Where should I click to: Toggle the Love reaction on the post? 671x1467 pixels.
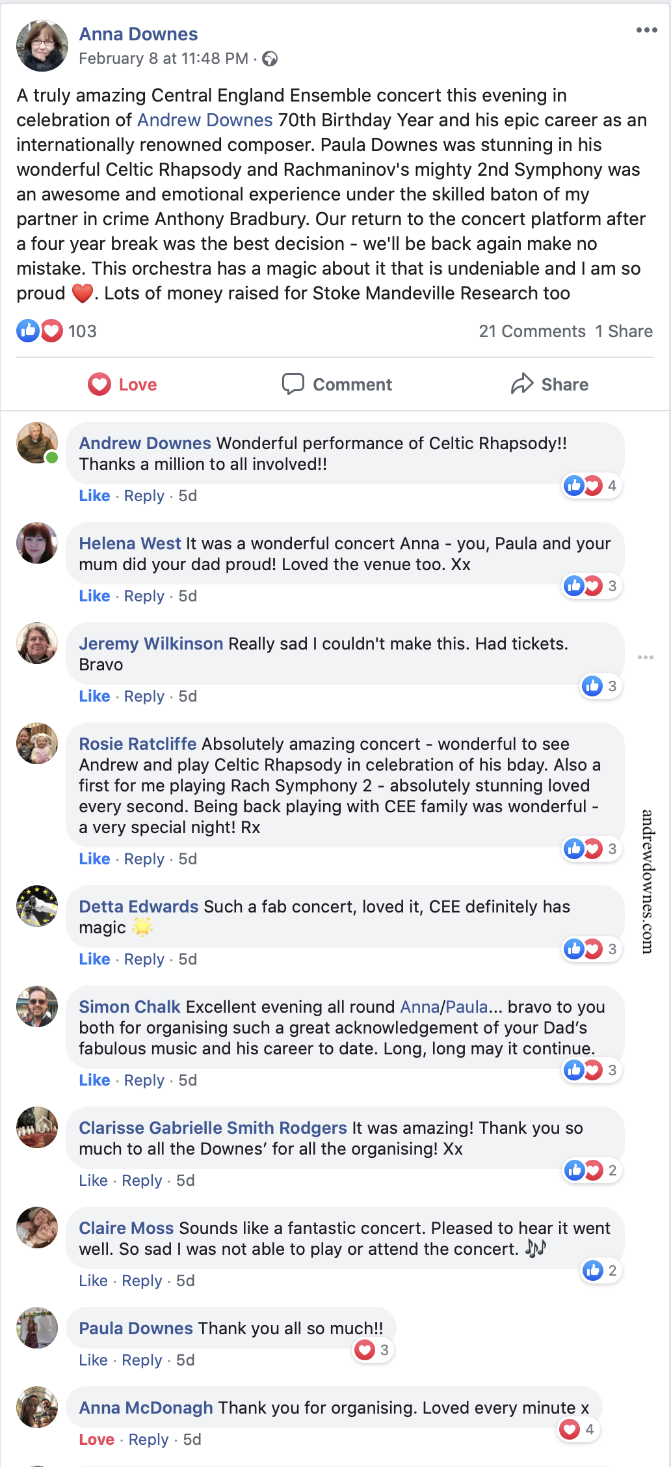pos(123,385)
